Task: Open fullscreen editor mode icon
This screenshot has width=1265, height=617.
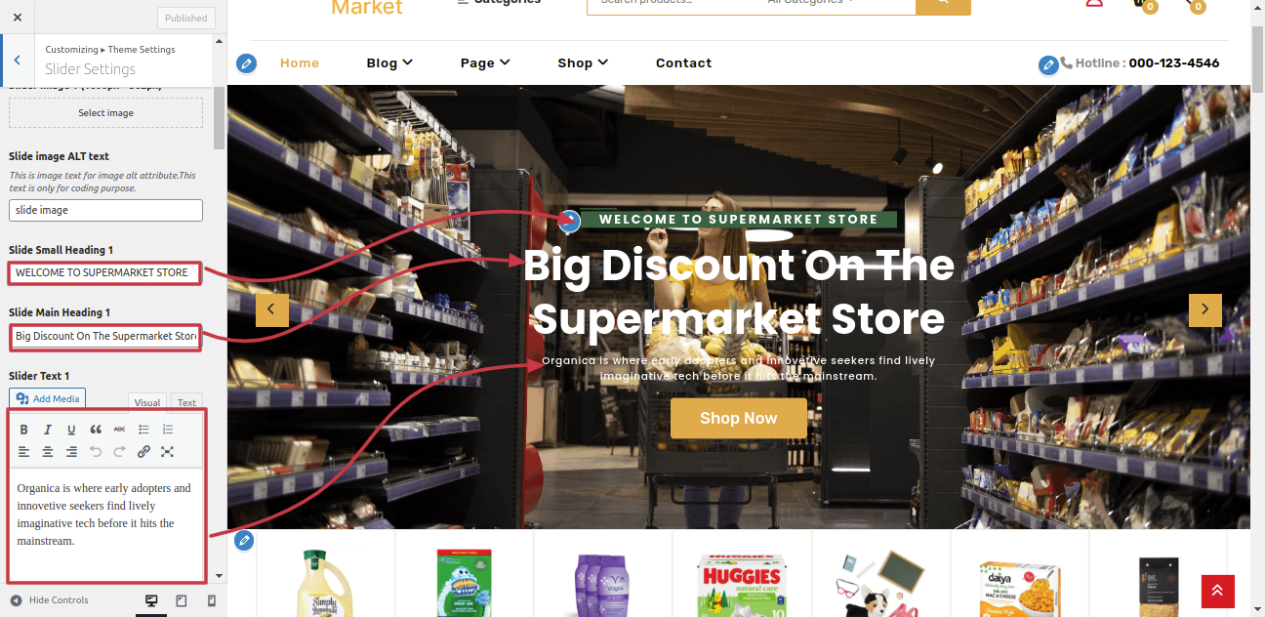Action: [x=167, y=452]
